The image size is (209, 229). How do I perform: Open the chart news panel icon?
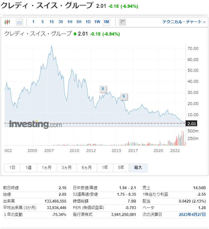pyautogui.click(x=122, y=22)
